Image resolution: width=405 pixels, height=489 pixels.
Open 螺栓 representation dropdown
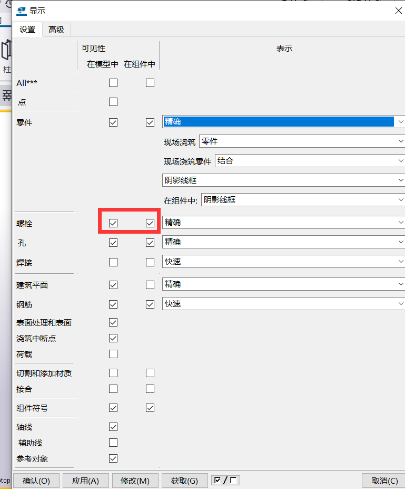point(283,223)
